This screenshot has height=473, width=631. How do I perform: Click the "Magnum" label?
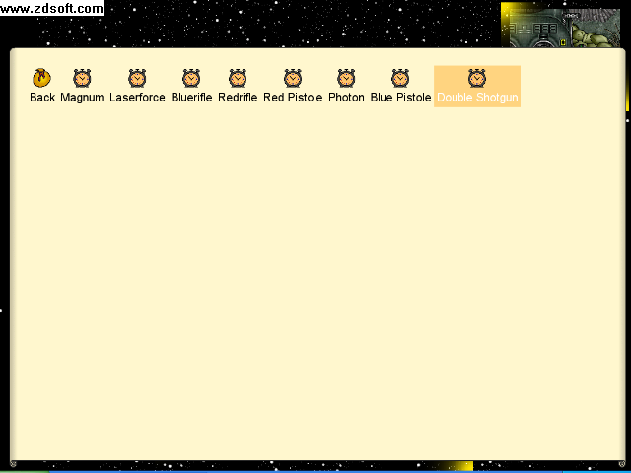coord(82,98)
